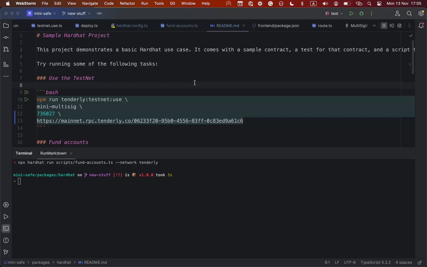The image size is (427, 267).
Task: Click 'hardhat' breadcrumb in status bar
Action: click(x=64, y=262)
